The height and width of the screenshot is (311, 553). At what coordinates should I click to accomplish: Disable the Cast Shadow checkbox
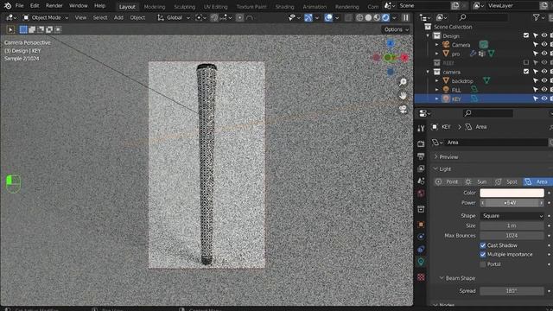point(483,245)
